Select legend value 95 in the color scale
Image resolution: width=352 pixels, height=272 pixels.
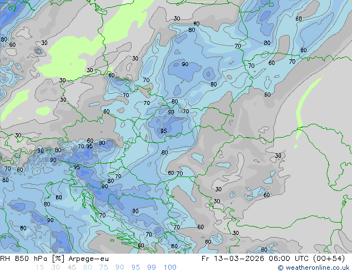click(x=135, y=268)
